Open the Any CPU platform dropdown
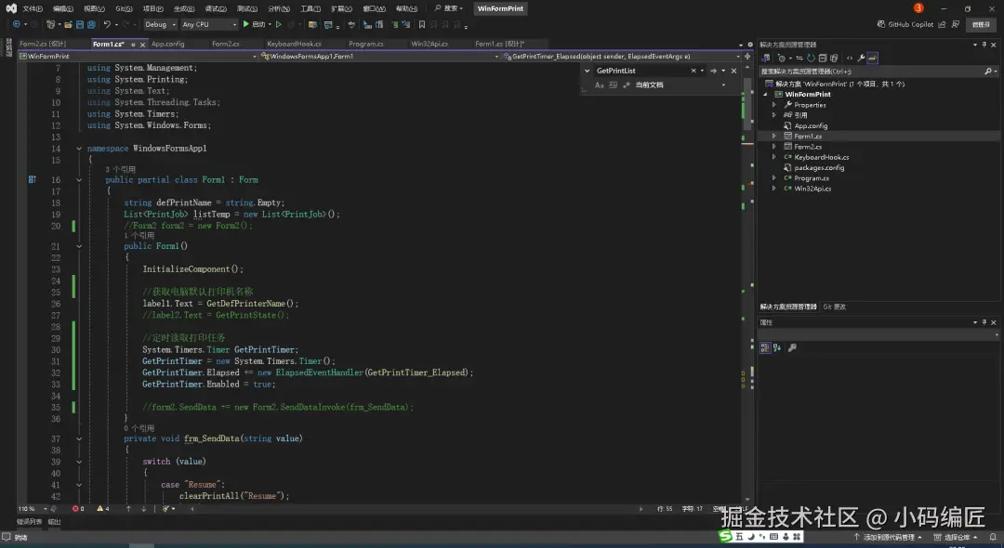The width and height of the screenshot is (1004, 548). coord(209,24)
